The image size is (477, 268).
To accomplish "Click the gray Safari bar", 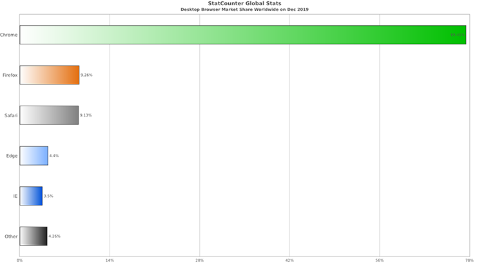I will coord(49,115).
